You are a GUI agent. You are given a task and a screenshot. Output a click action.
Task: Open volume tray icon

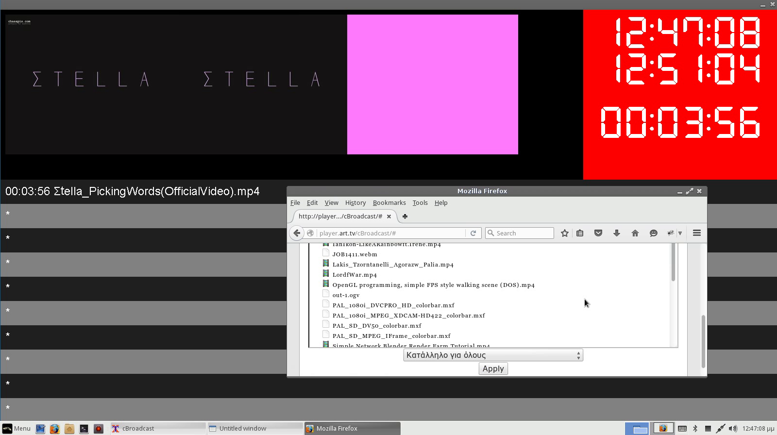coord(732,429)
